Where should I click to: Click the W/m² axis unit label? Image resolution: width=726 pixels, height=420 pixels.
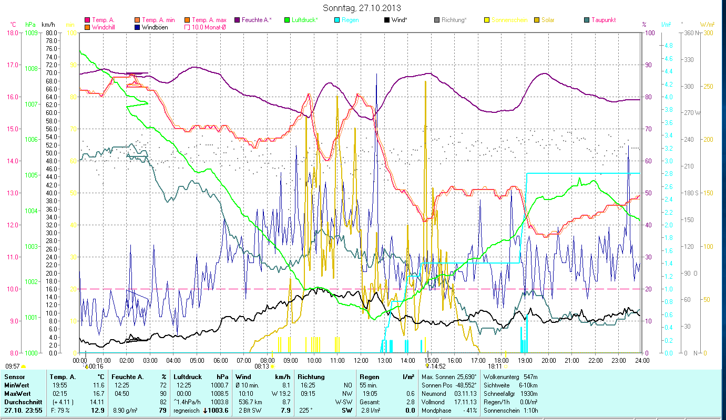coord(707,25)
